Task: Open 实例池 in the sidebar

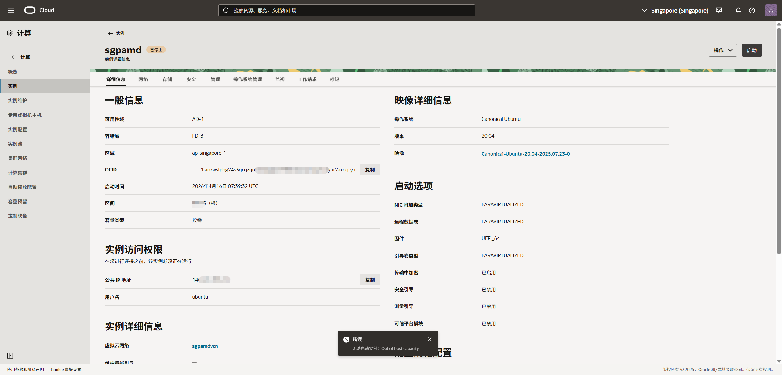Action: (45, 144)
